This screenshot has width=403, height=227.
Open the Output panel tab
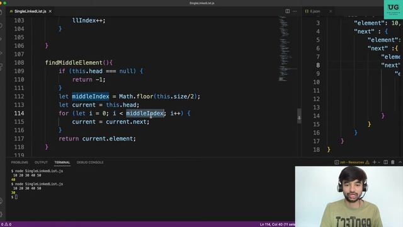coord(41,163)
